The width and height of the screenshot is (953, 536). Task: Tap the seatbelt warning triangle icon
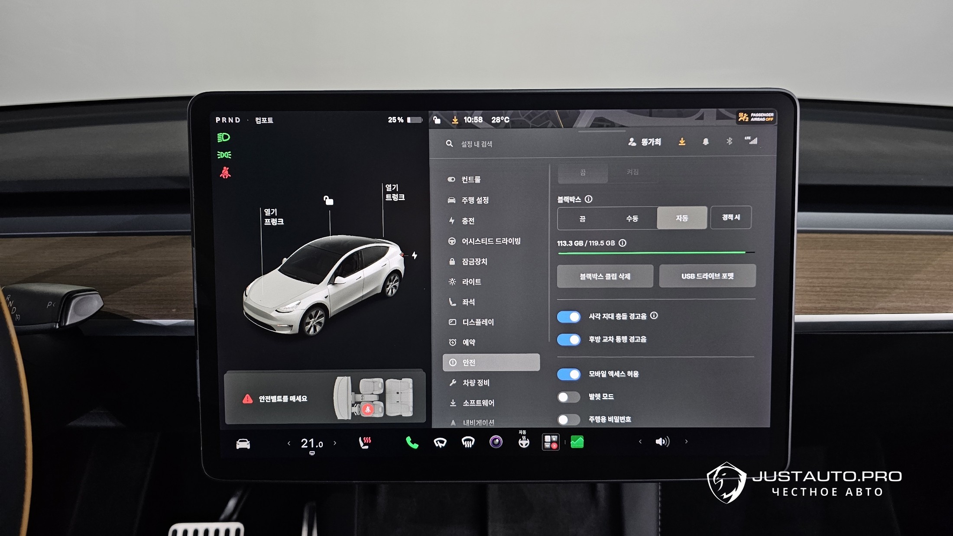247,399
